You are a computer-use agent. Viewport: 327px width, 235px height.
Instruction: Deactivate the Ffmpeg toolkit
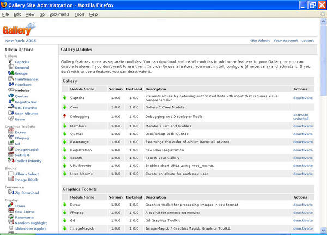tap(303, 213)
